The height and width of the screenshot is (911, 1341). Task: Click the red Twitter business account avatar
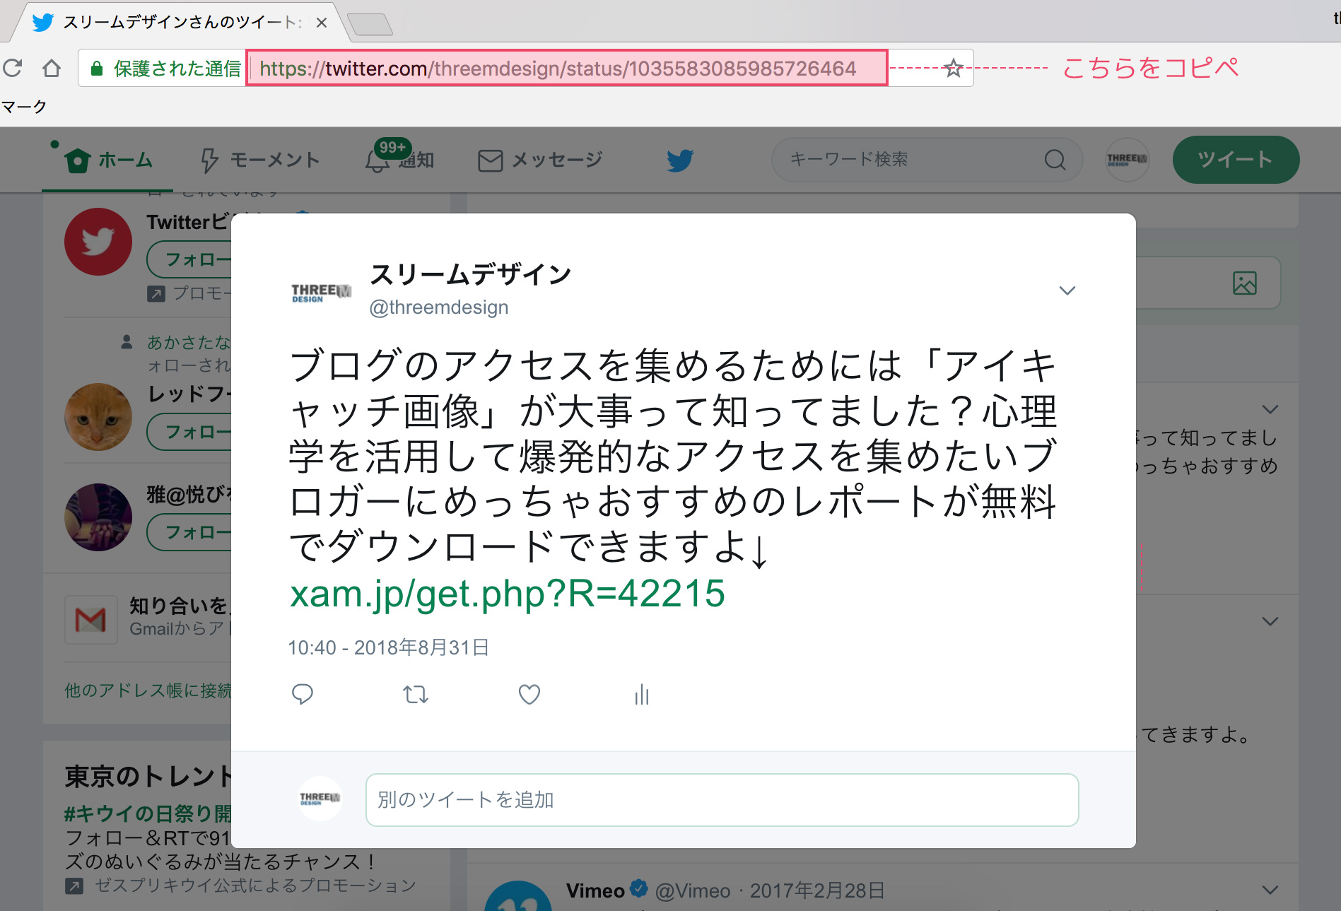(x=98, y=242)
